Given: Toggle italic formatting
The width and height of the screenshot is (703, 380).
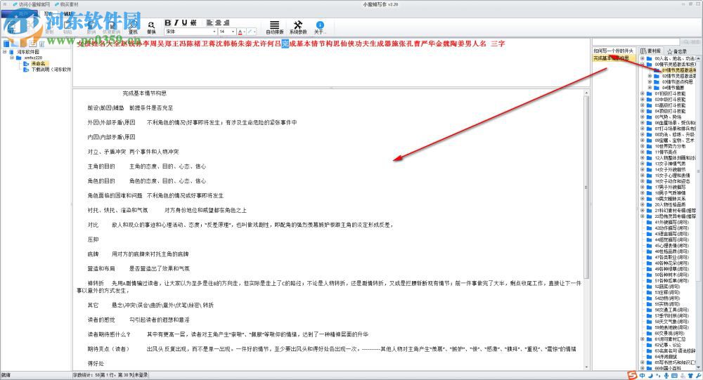Looking at the screenshot, I should (x=176, y=23).
